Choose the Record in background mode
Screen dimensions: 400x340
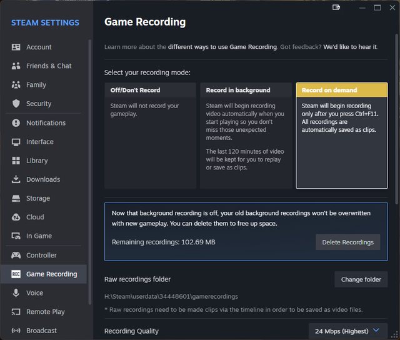click(x=246, y=136)
